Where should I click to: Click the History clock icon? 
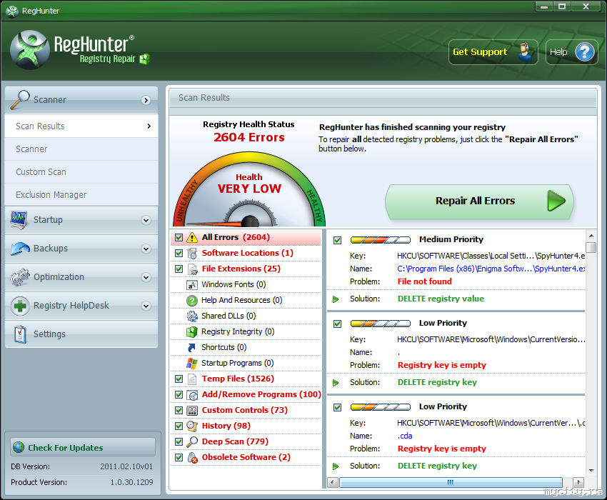[192, 426]
